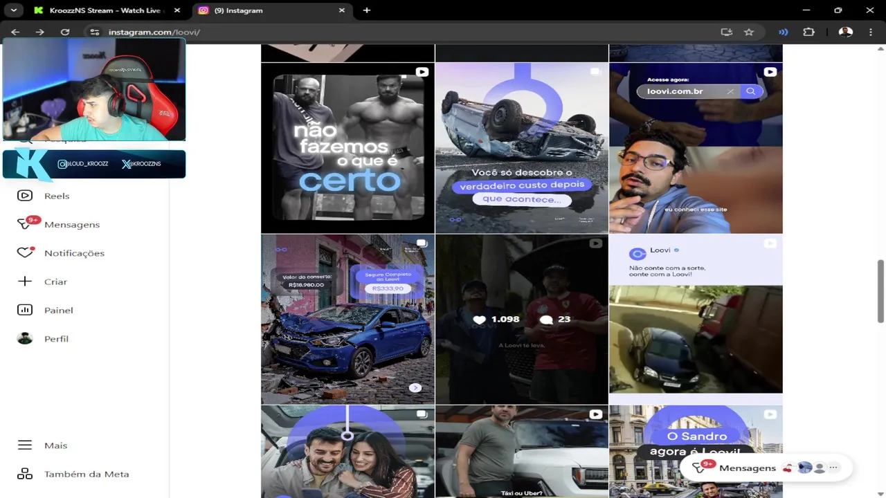The image size is (886, 498).
Task: Go forward with the browser forward arrow
Action: point(40,32)
